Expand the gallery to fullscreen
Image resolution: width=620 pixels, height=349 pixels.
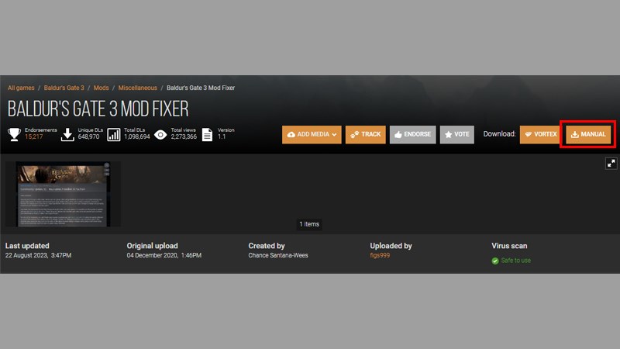coord(611,164)
